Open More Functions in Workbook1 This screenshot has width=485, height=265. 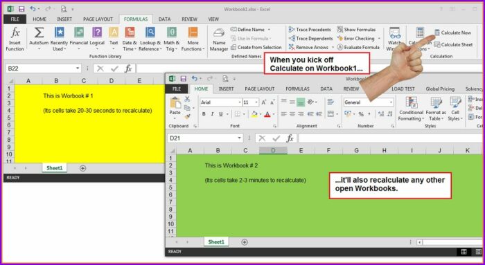(x=193, y=39)
